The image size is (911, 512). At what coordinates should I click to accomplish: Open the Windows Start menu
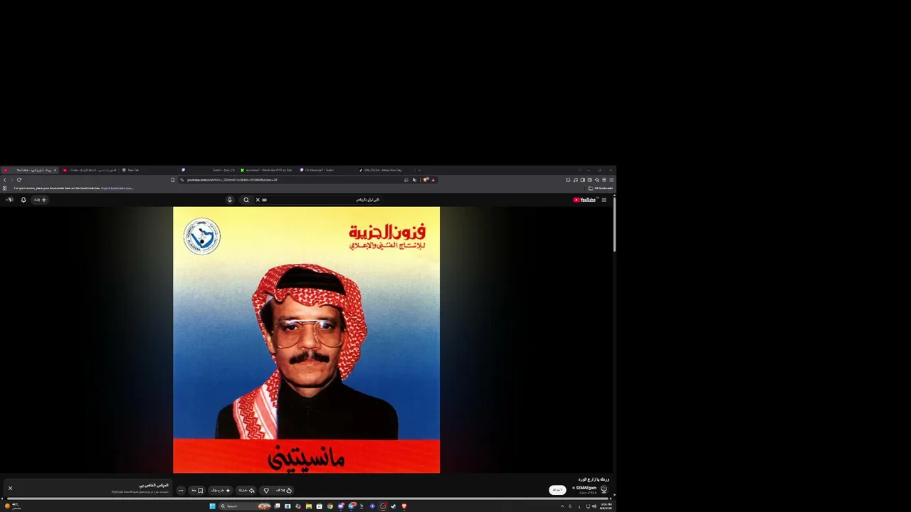tap(212, 506)
